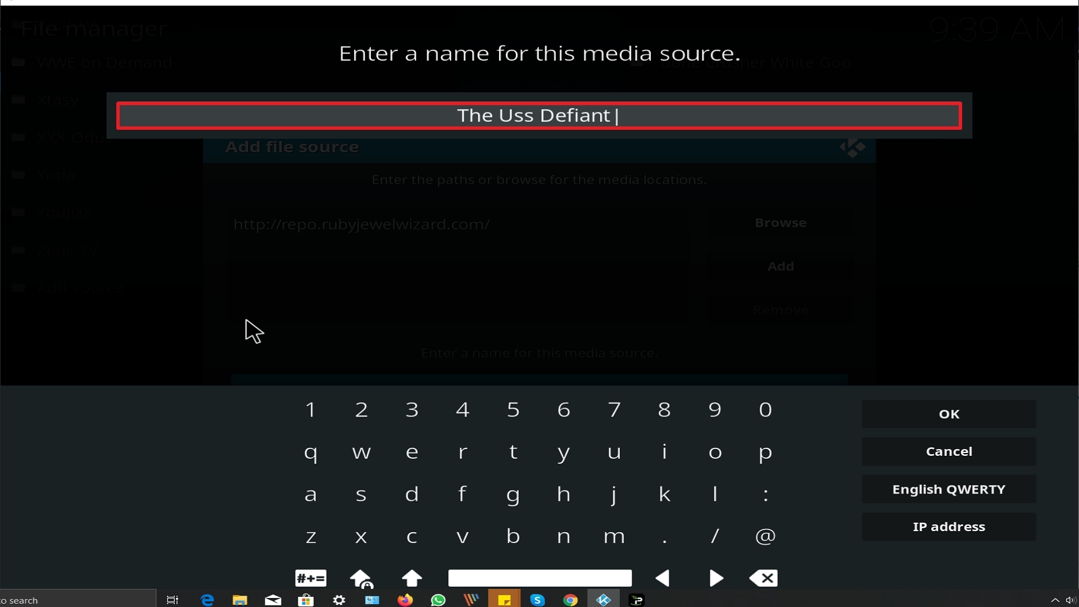Move cursor right with arrow key
The image size is (1079, 607).
tap(715, 578)
